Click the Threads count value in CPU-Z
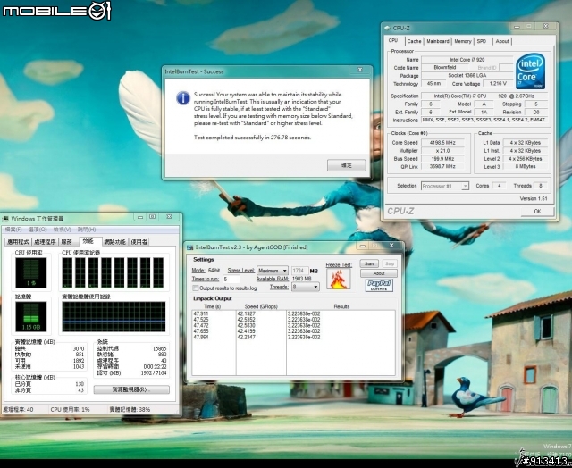The image size is (572, 468). coord(540,186)
